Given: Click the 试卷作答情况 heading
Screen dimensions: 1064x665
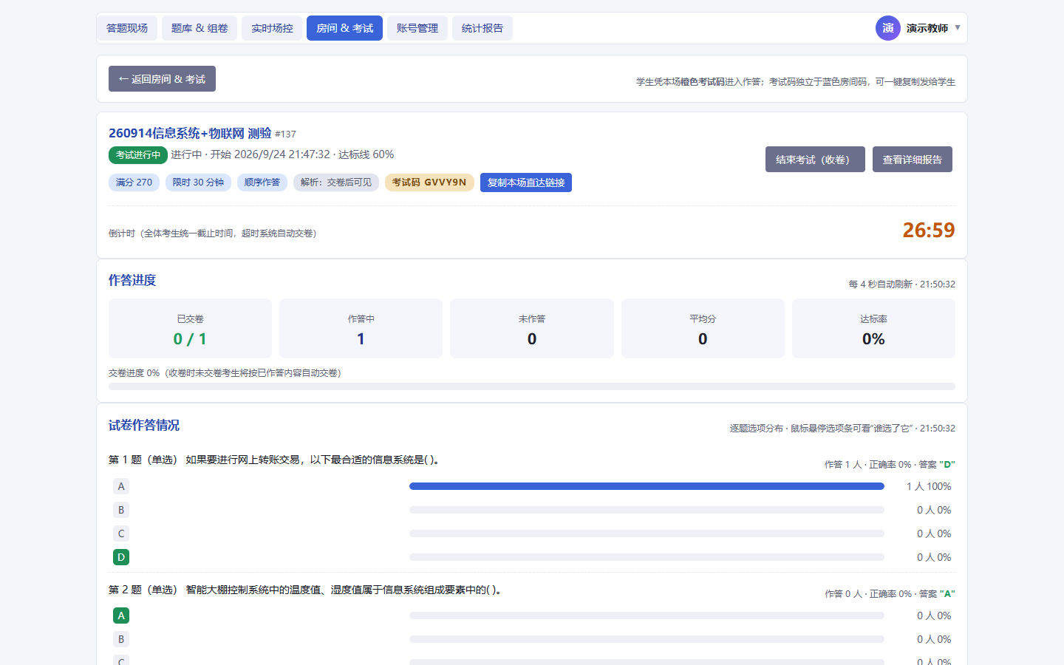Looking at the screenshot, I should pos(144,425).
